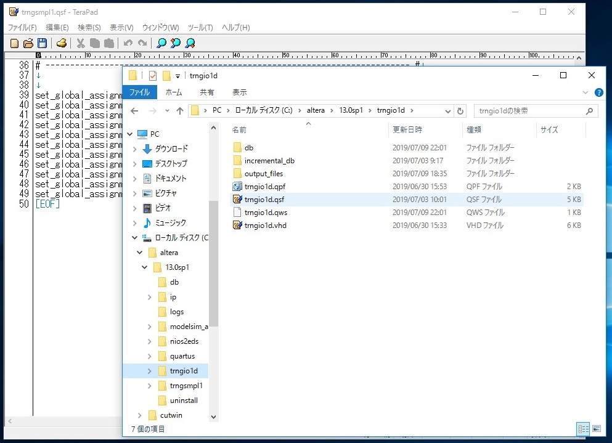Go up one folder level in Explorer
612x443 pixels.
pyautogui.click(x=180, y=111)
